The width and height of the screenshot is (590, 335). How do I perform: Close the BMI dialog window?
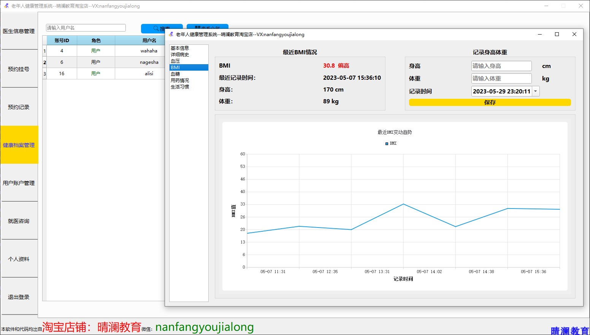[x=574, y=34]
